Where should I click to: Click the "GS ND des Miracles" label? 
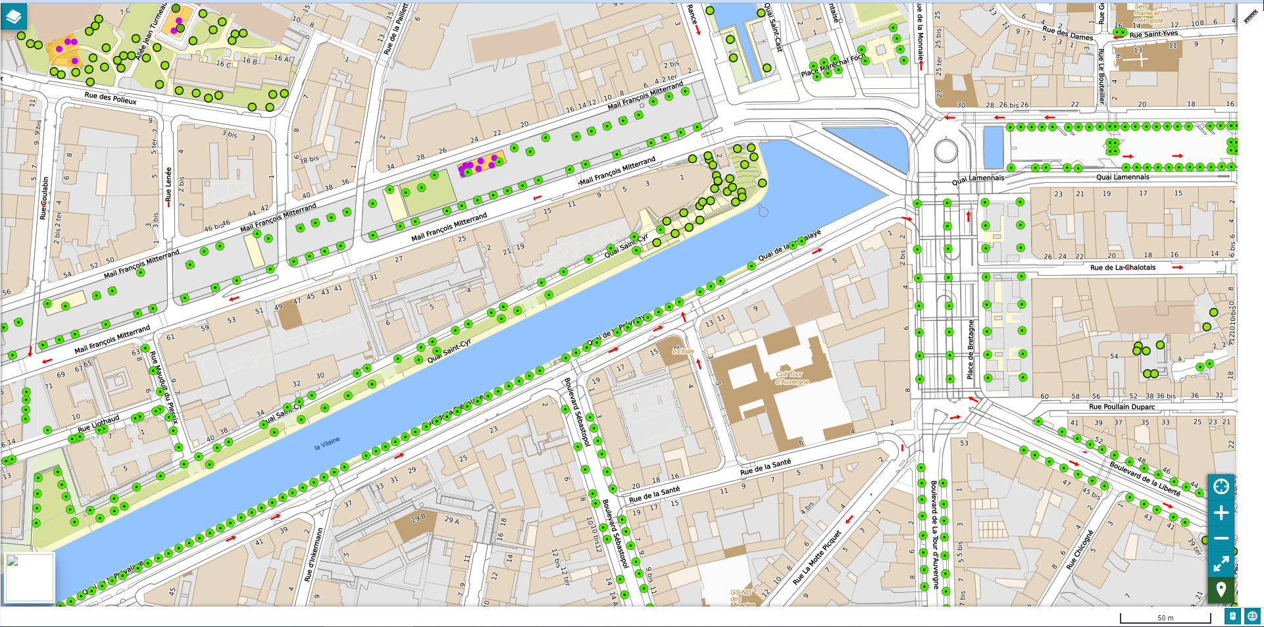[x=742, y=598]
